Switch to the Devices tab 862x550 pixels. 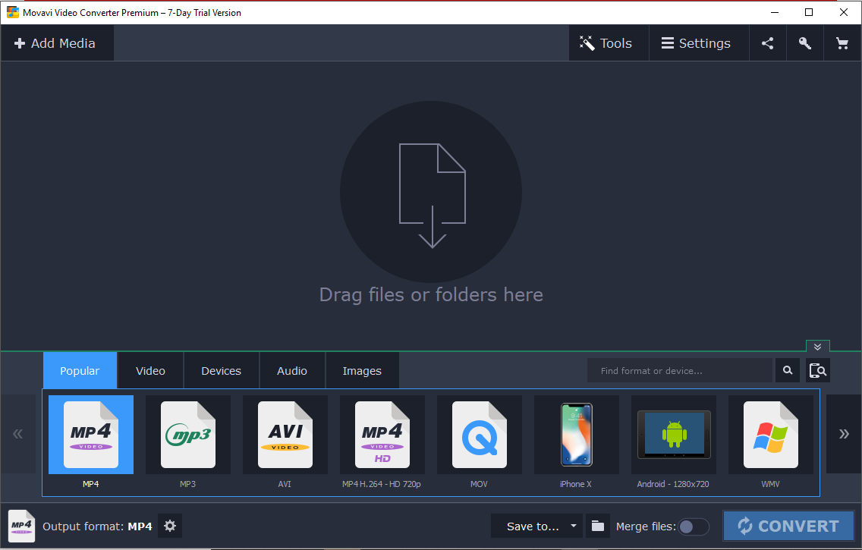pyautogui.click(x=221, y=370)
